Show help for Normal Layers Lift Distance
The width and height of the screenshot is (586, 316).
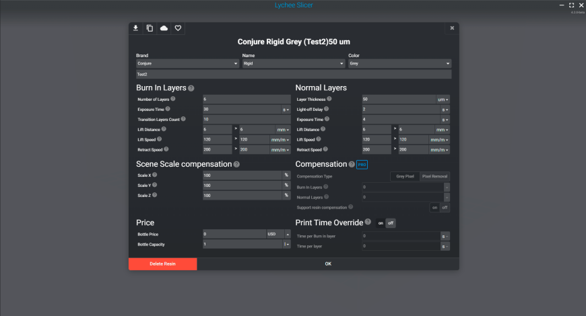tap(323, 129)
